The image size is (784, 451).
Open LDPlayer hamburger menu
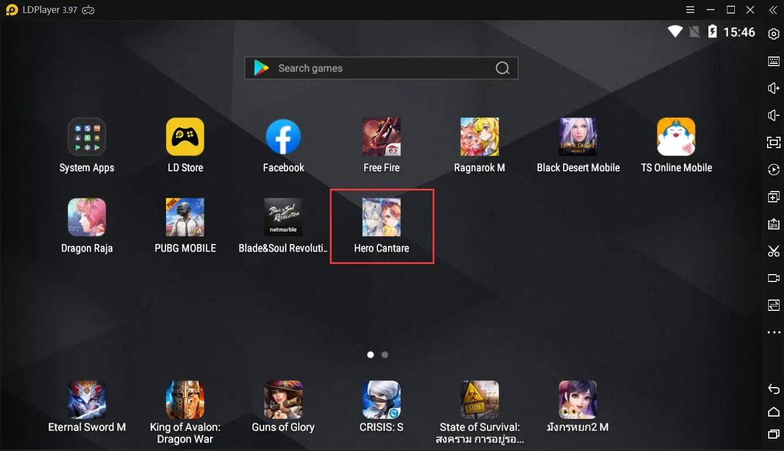pyautogui.click(x=690, y=10)
